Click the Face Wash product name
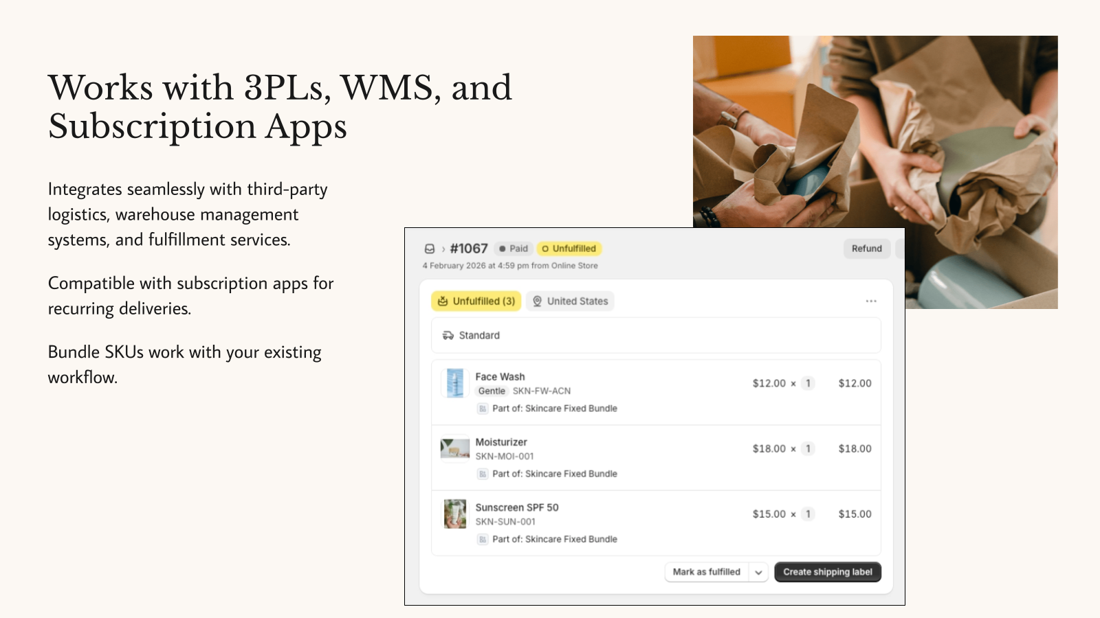 pyautogui.click(x=500, y=376)
